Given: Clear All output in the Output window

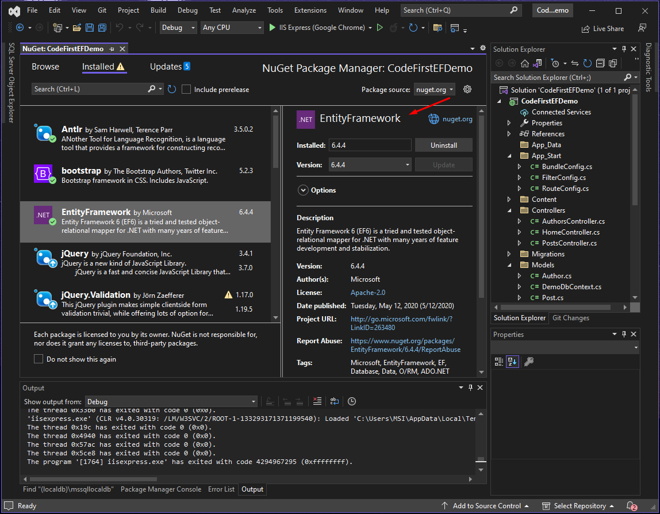Looking at the screenshot, I should point(317,401).
